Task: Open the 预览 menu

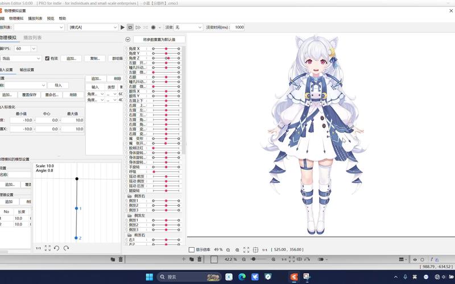Action: click(51, 18)
